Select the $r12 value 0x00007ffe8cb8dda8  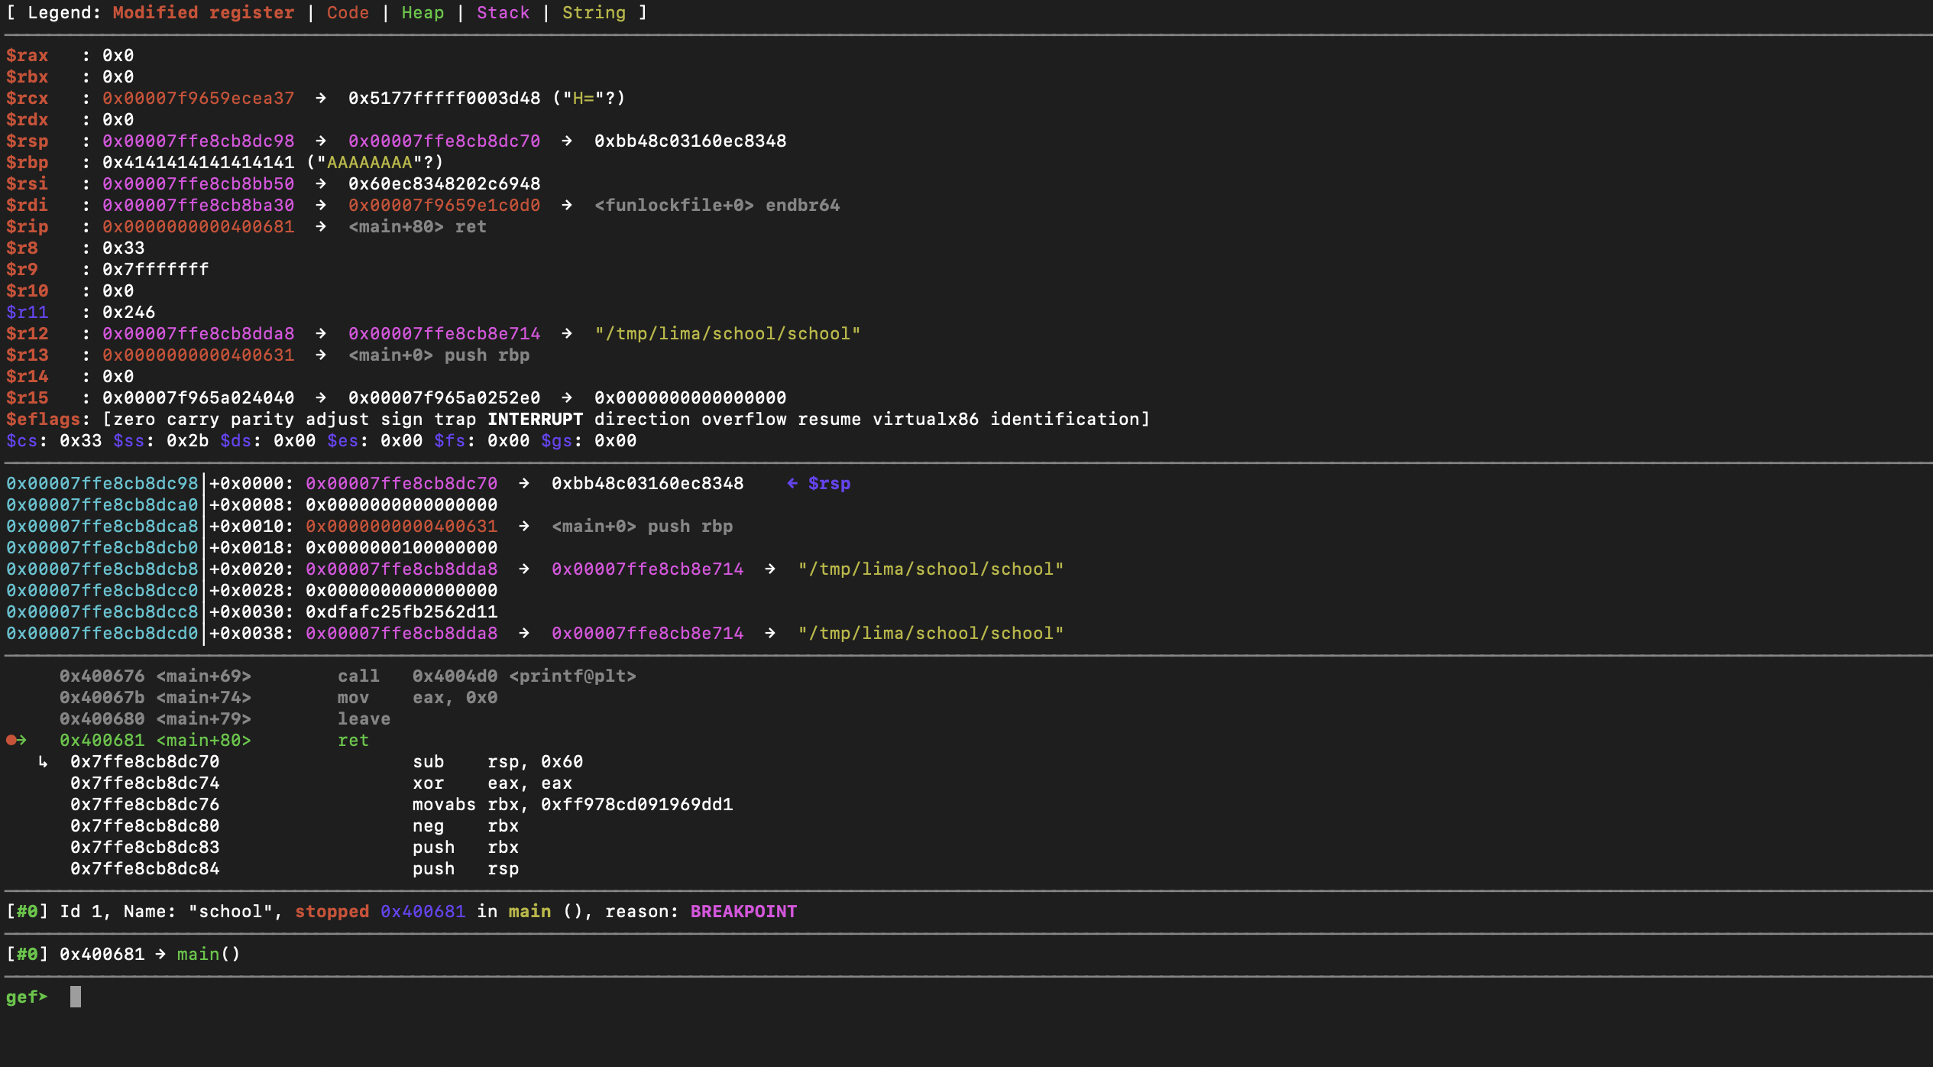(x=198, y=334)
